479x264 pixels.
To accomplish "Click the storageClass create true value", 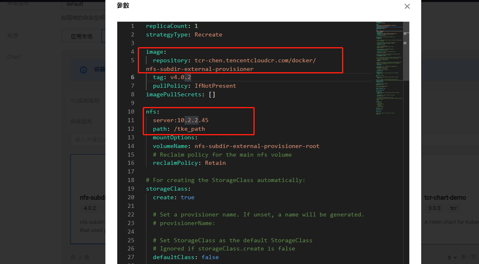I will (x=187, y=197).
